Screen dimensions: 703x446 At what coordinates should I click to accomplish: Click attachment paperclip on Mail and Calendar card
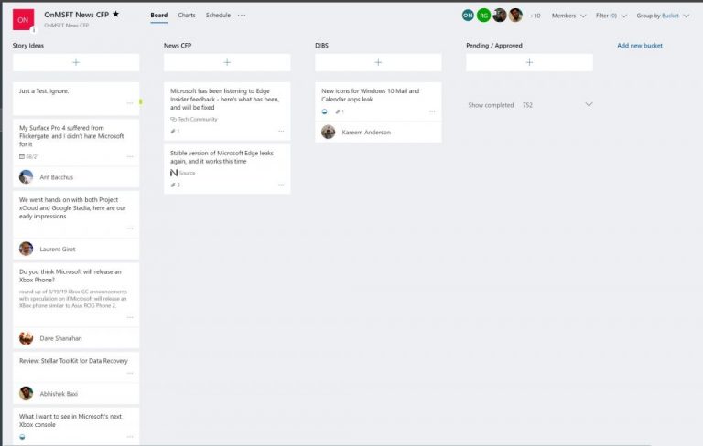337,111
